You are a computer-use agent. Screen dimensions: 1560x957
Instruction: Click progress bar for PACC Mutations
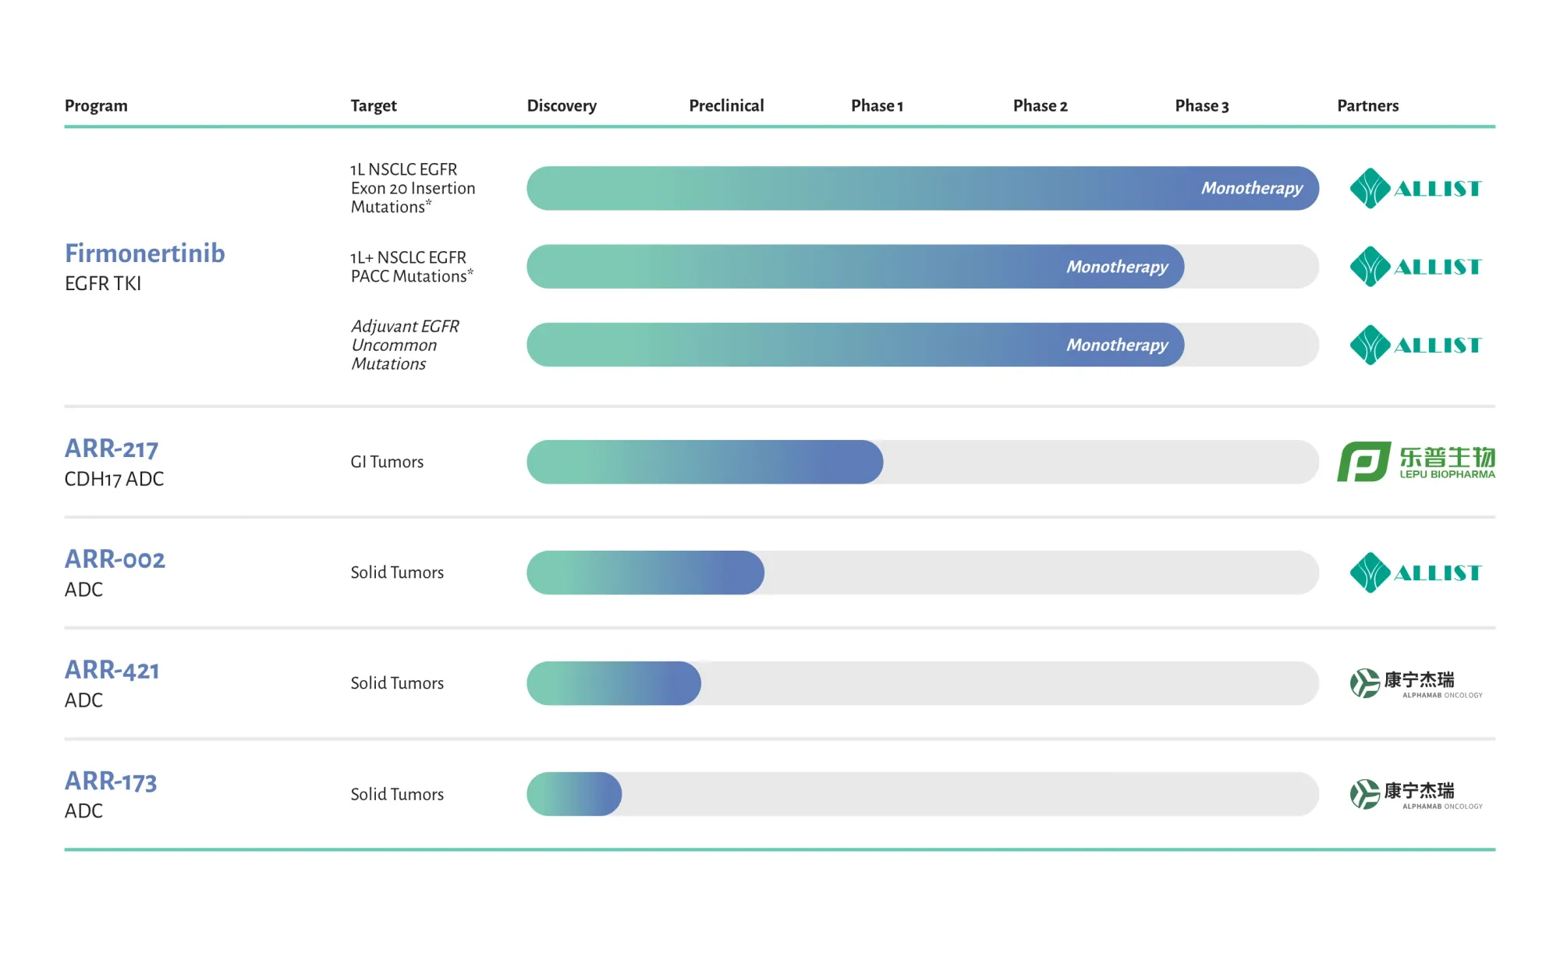[923, 267]
